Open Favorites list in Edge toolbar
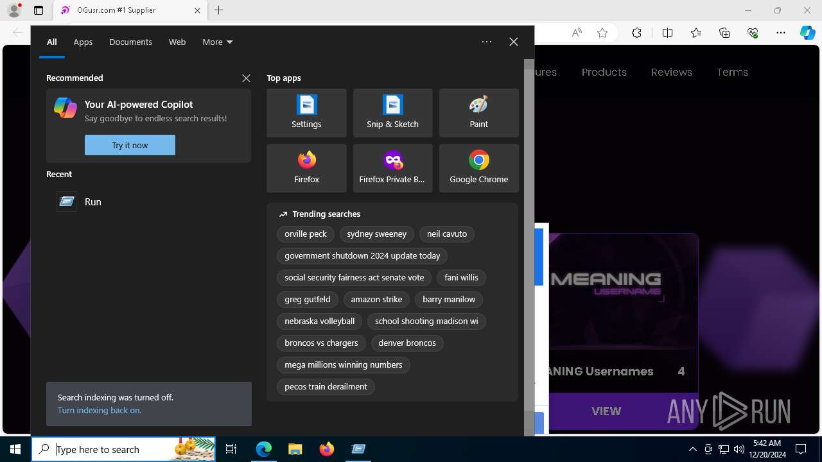Viewport: 822px width, 462px height. 696,33
